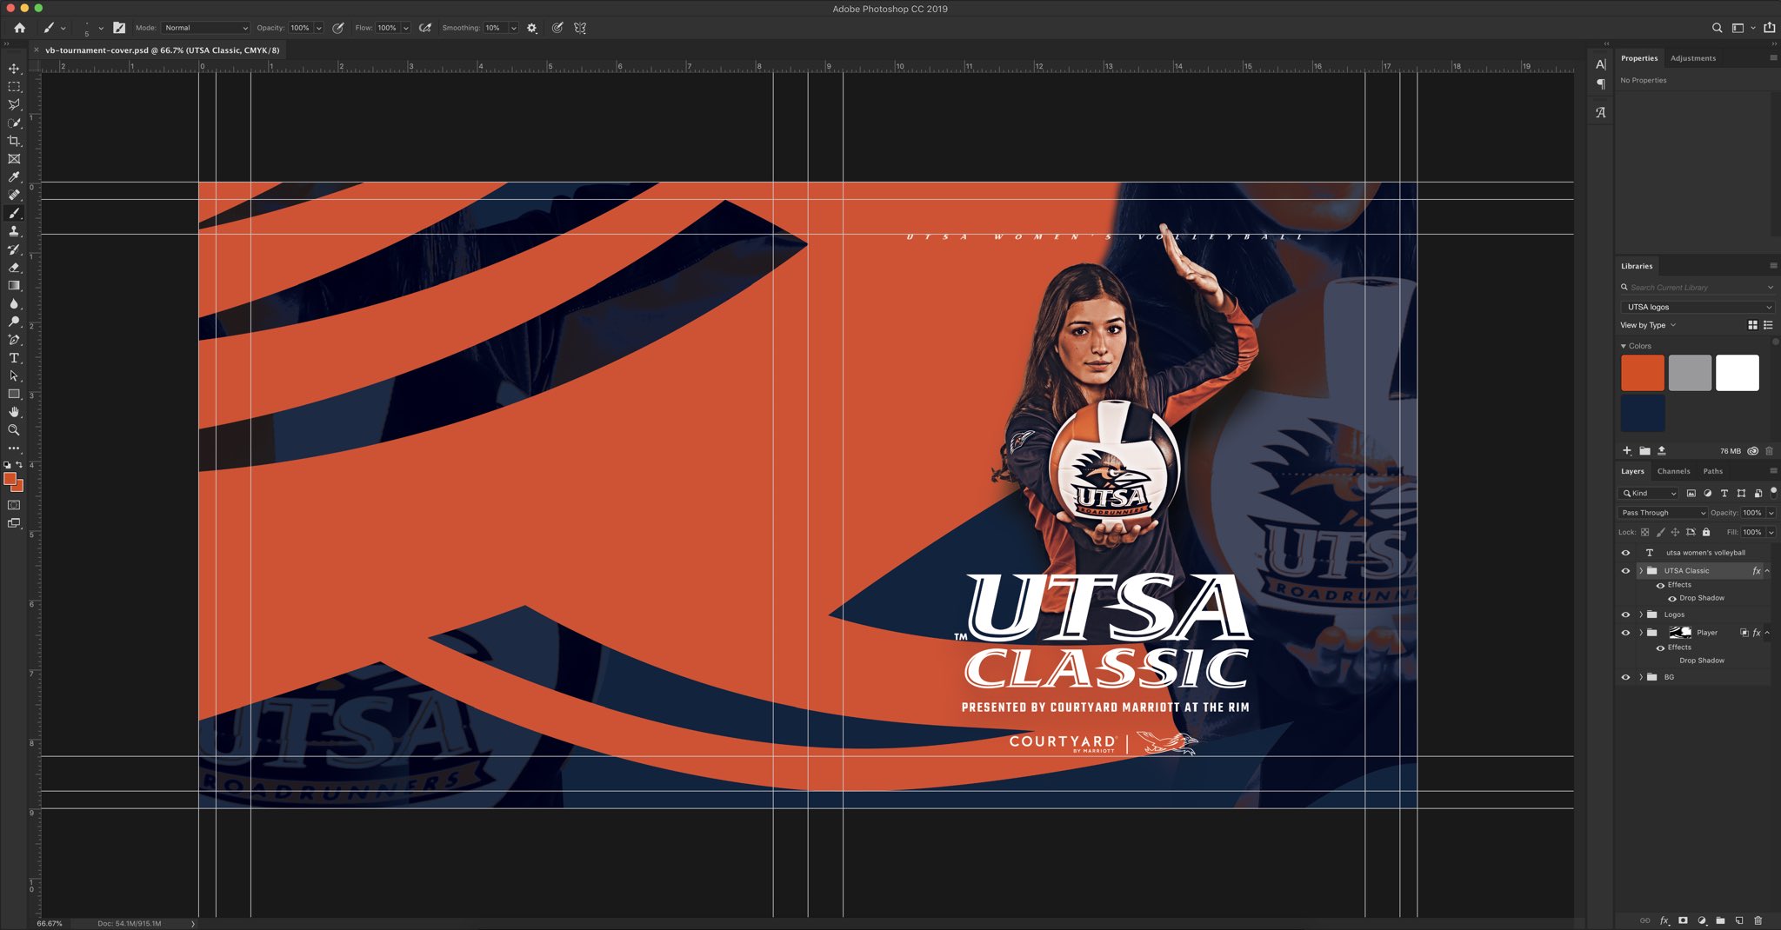The image size is (1781, 930).
Task: Show Libraries items in list view
Action: [1768, 325]
